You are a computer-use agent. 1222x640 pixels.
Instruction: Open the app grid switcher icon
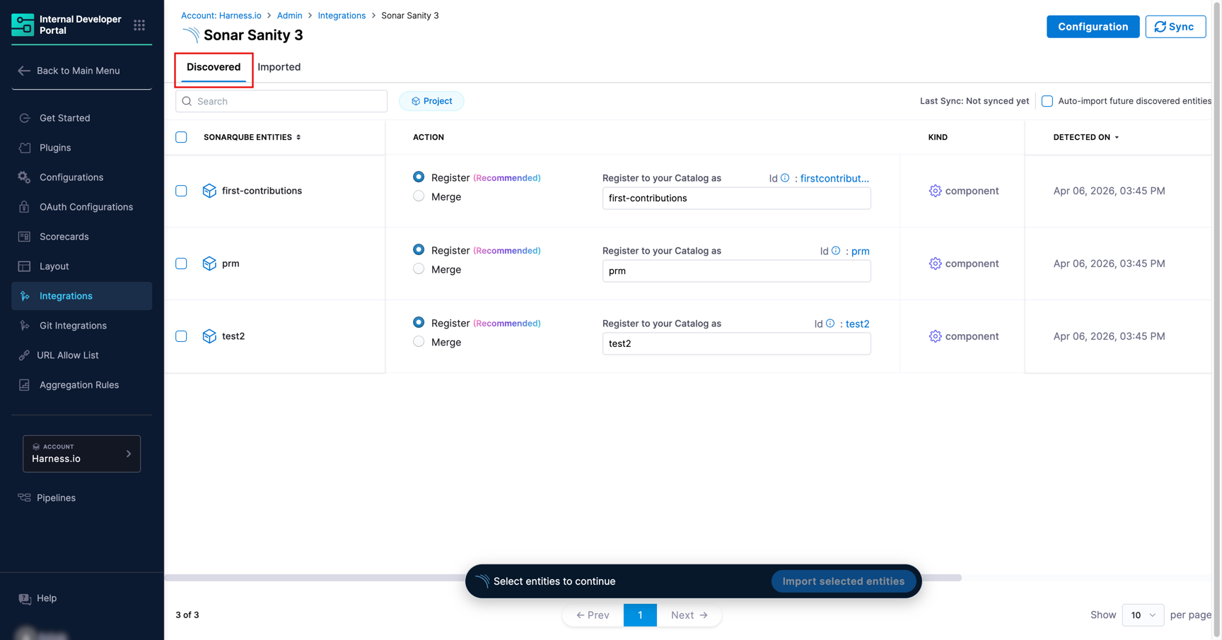139,25
